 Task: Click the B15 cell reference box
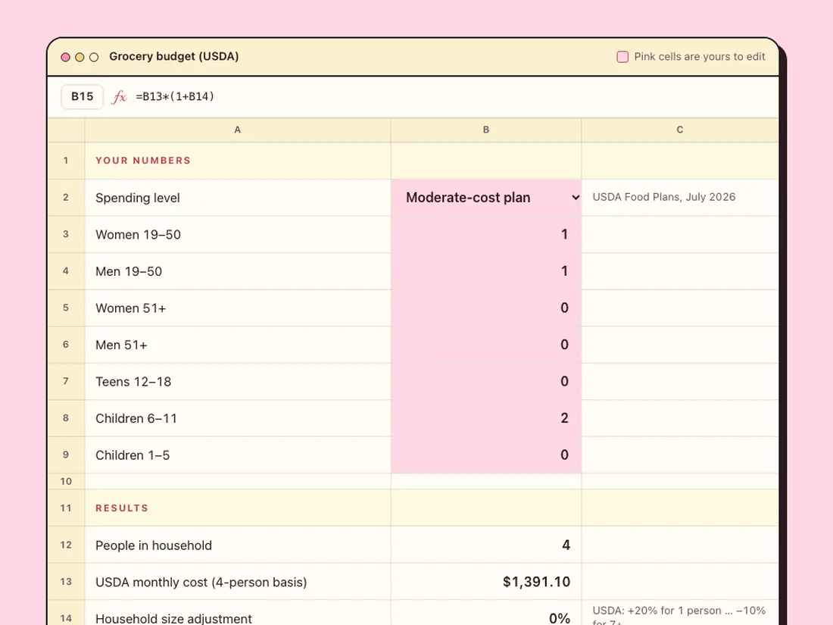point(83,97)
